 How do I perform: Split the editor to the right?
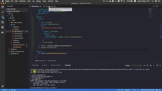[x=157, y=6]
